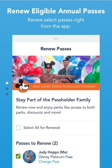This screenshot has width=112, height=168.
Task: Tap the Renew Passes header title
Action: click(x=56, y=49)
